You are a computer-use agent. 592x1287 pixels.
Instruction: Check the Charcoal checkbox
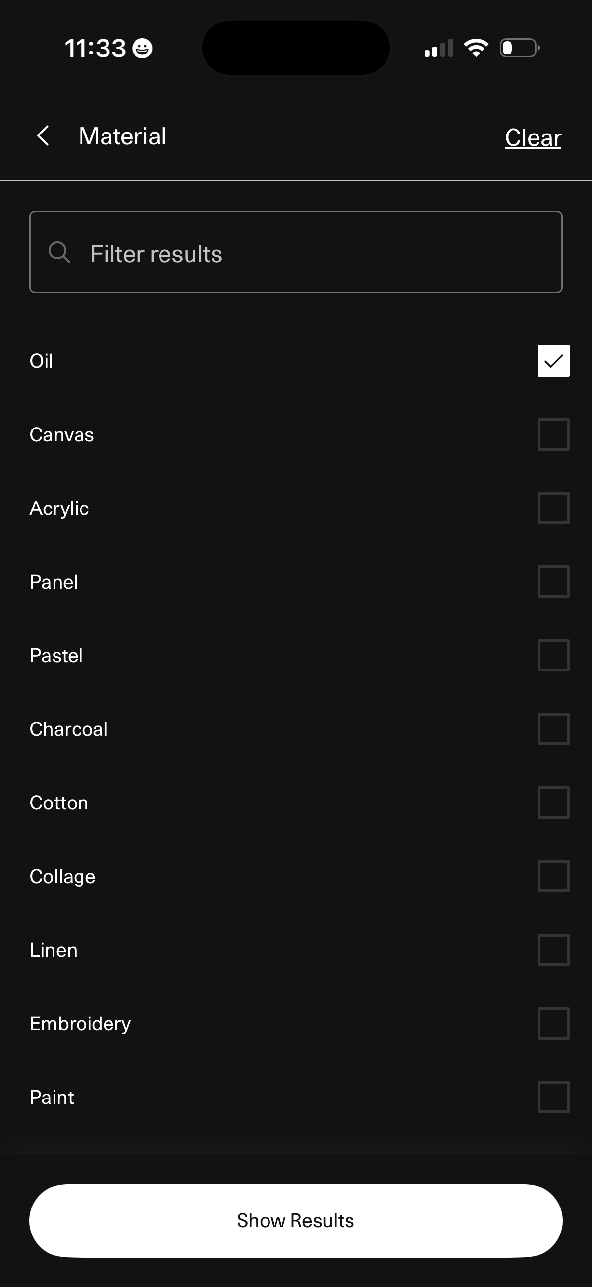coord(553,729)
